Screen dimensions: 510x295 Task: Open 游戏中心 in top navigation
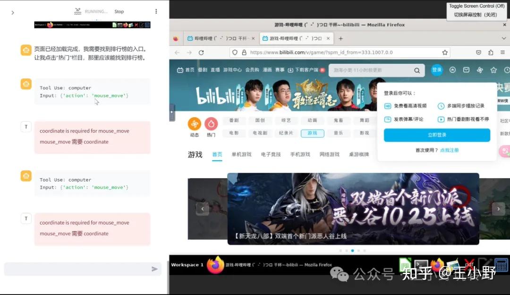point(232,70)
